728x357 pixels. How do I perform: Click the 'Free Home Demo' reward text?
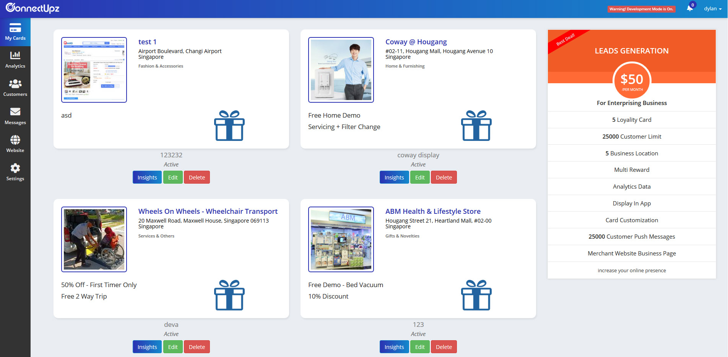point(334,115)
